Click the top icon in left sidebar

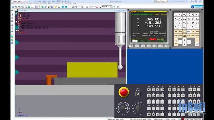12,11
